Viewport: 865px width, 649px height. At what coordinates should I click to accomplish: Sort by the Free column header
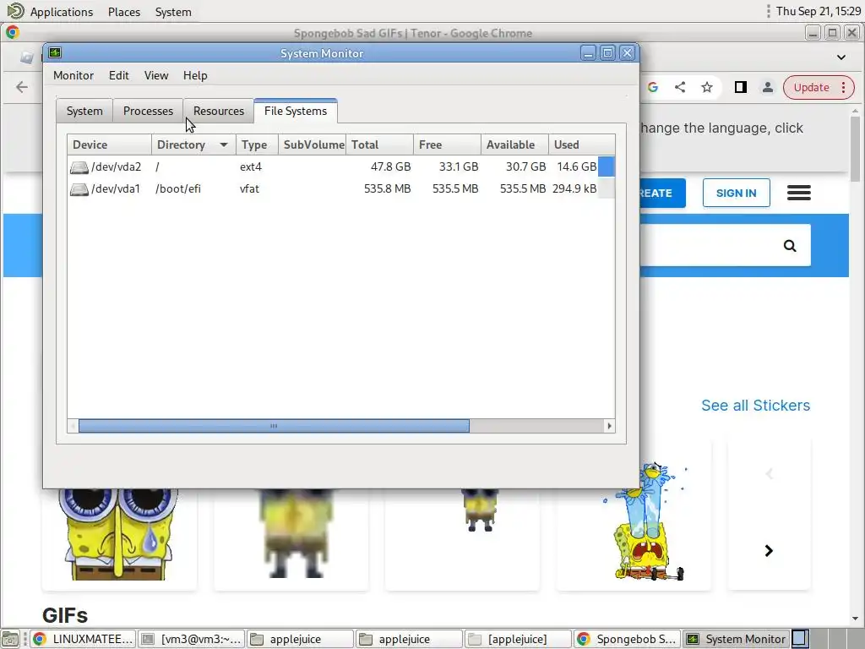tap(447, 145)
